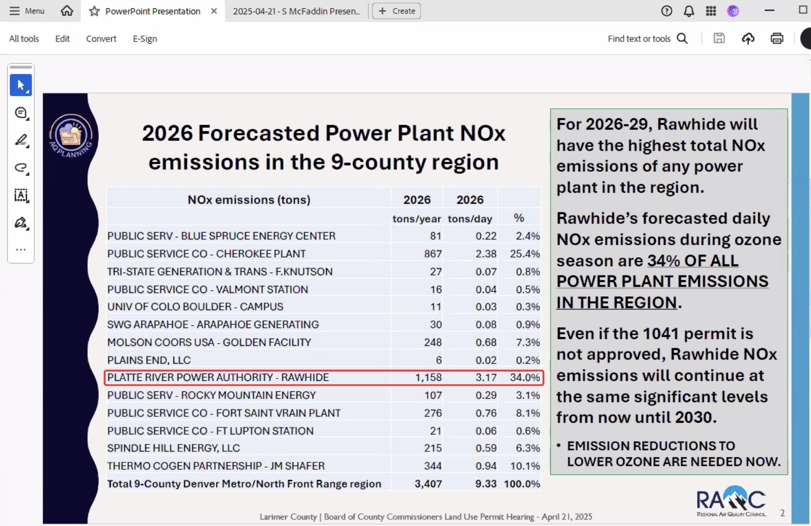Click 'PUBLIC SERVICE CO - VALMONT STATION' row

click(323, 289)
